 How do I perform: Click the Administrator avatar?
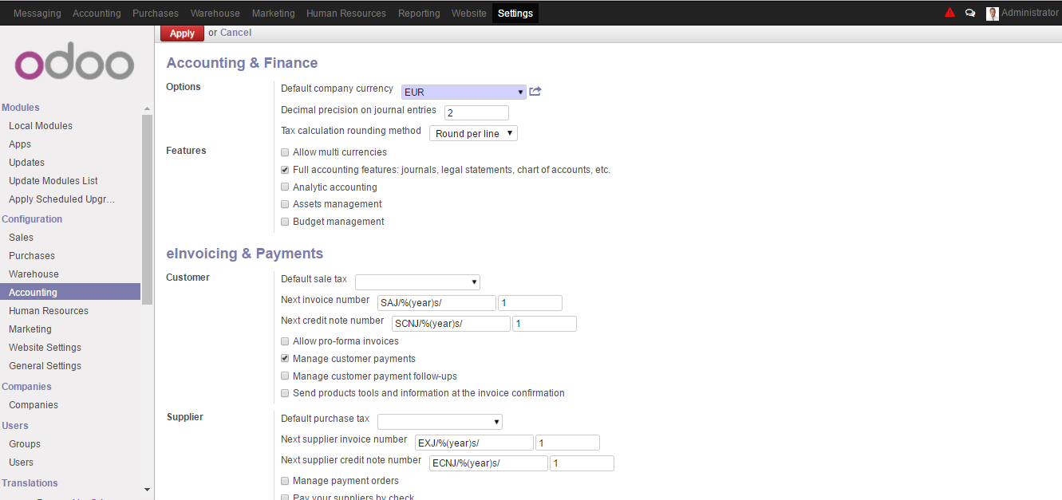pyautogui.click(x=992, y=12)
